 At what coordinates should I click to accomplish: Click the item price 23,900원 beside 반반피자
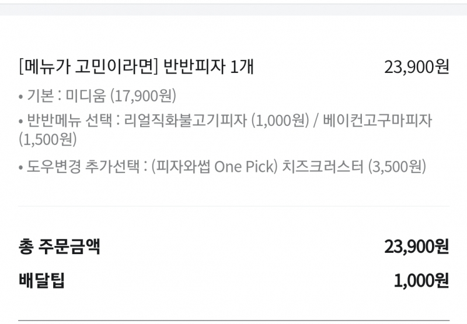(x=416, y=67)
